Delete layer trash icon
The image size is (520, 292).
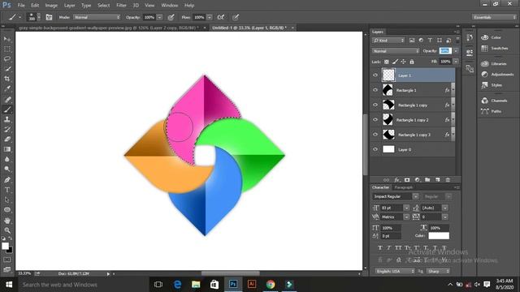(448, 180)
